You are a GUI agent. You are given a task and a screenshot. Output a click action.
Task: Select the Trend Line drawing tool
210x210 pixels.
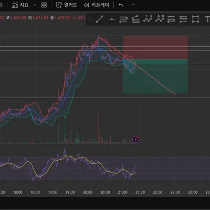100,19
